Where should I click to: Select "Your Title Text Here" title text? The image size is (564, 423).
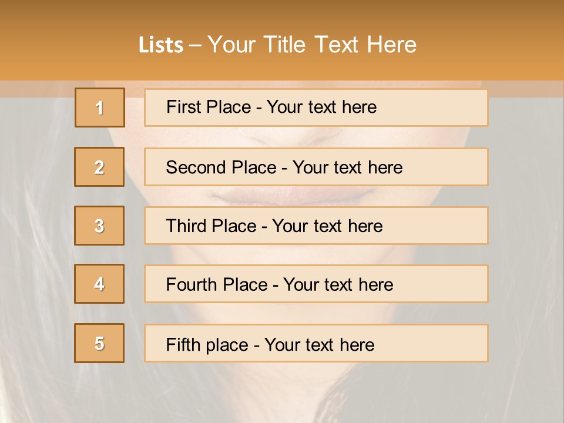click(x=312, y=45)
